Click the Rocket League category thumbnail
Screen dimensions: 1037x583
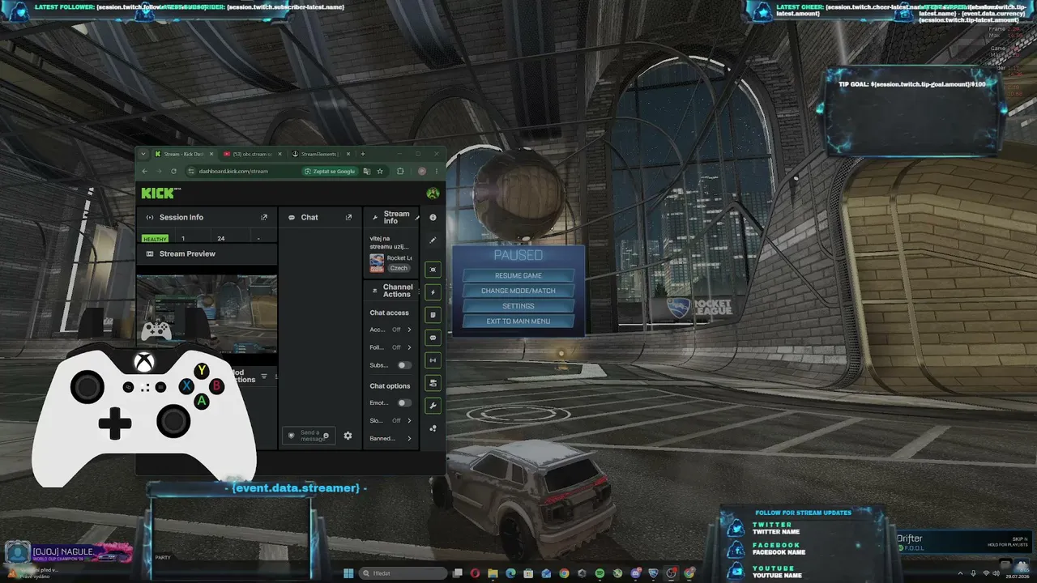coord(377,262)
